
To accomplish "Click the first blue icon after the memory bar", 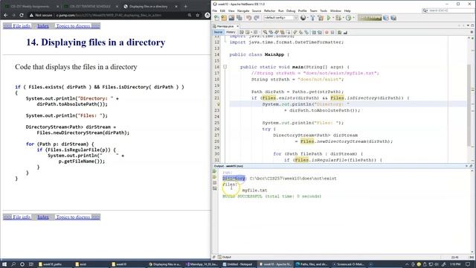I will pos(386,18).
